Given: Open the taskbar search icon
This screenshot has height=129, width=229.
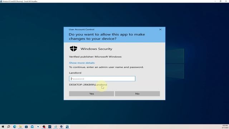Looking at the screenshot, I should pos(9,126).
